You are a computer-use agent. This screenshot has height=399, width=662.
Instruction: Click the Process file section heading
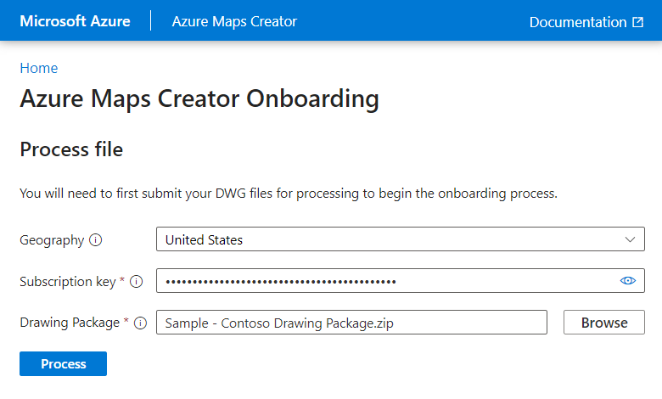(x=71, y=149)
